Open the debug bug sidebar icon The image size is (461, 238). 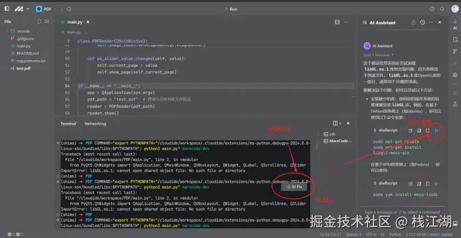tap(455, 75)
